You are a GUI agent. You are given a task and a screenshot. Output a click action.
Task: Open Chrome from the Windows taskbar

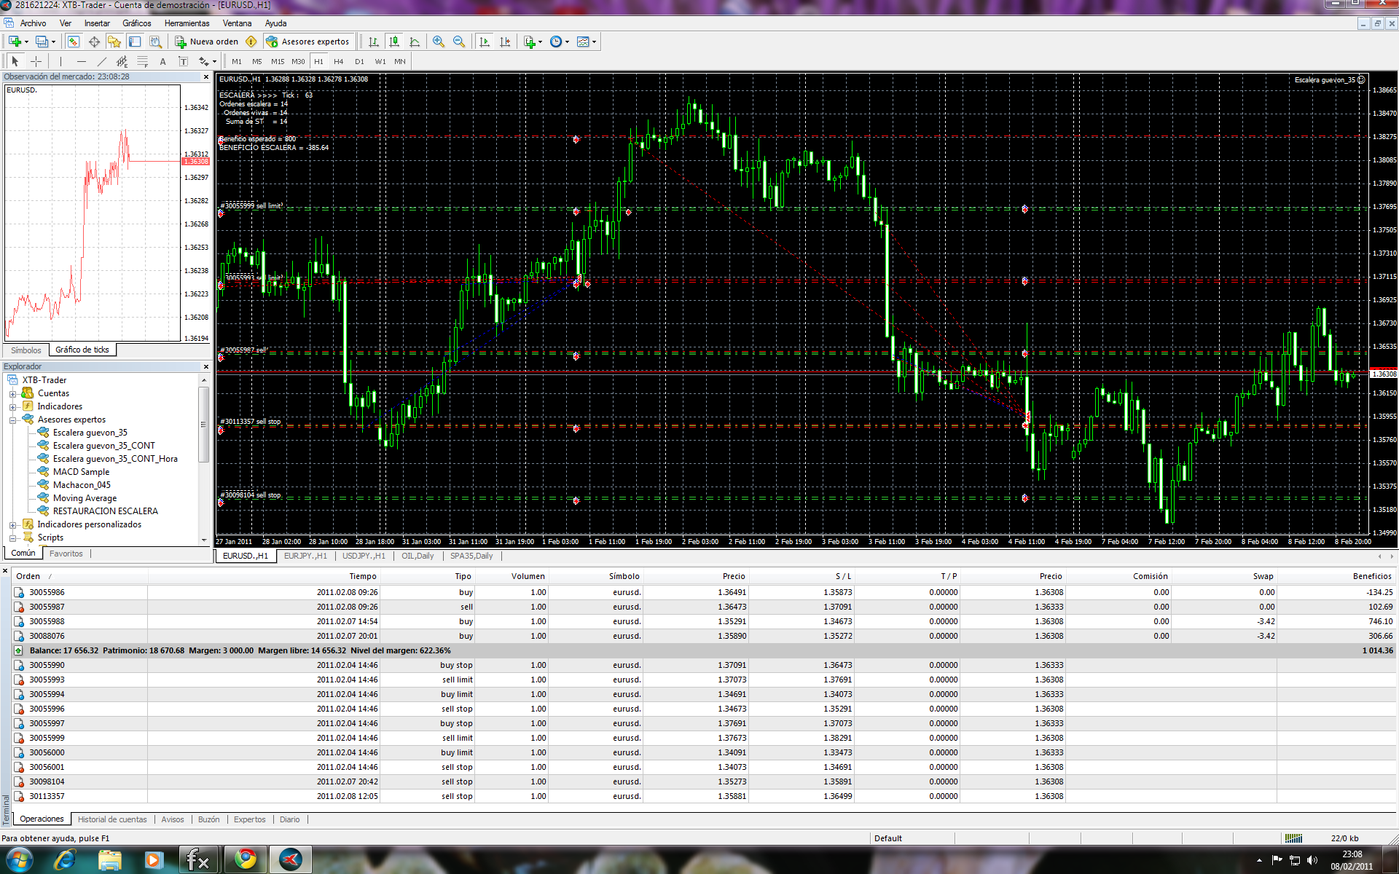tap(246, 859)
